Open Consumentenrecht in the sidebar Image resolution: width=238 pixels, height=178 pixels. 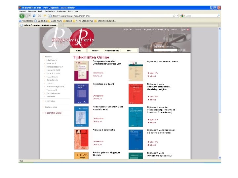[55, 67]
